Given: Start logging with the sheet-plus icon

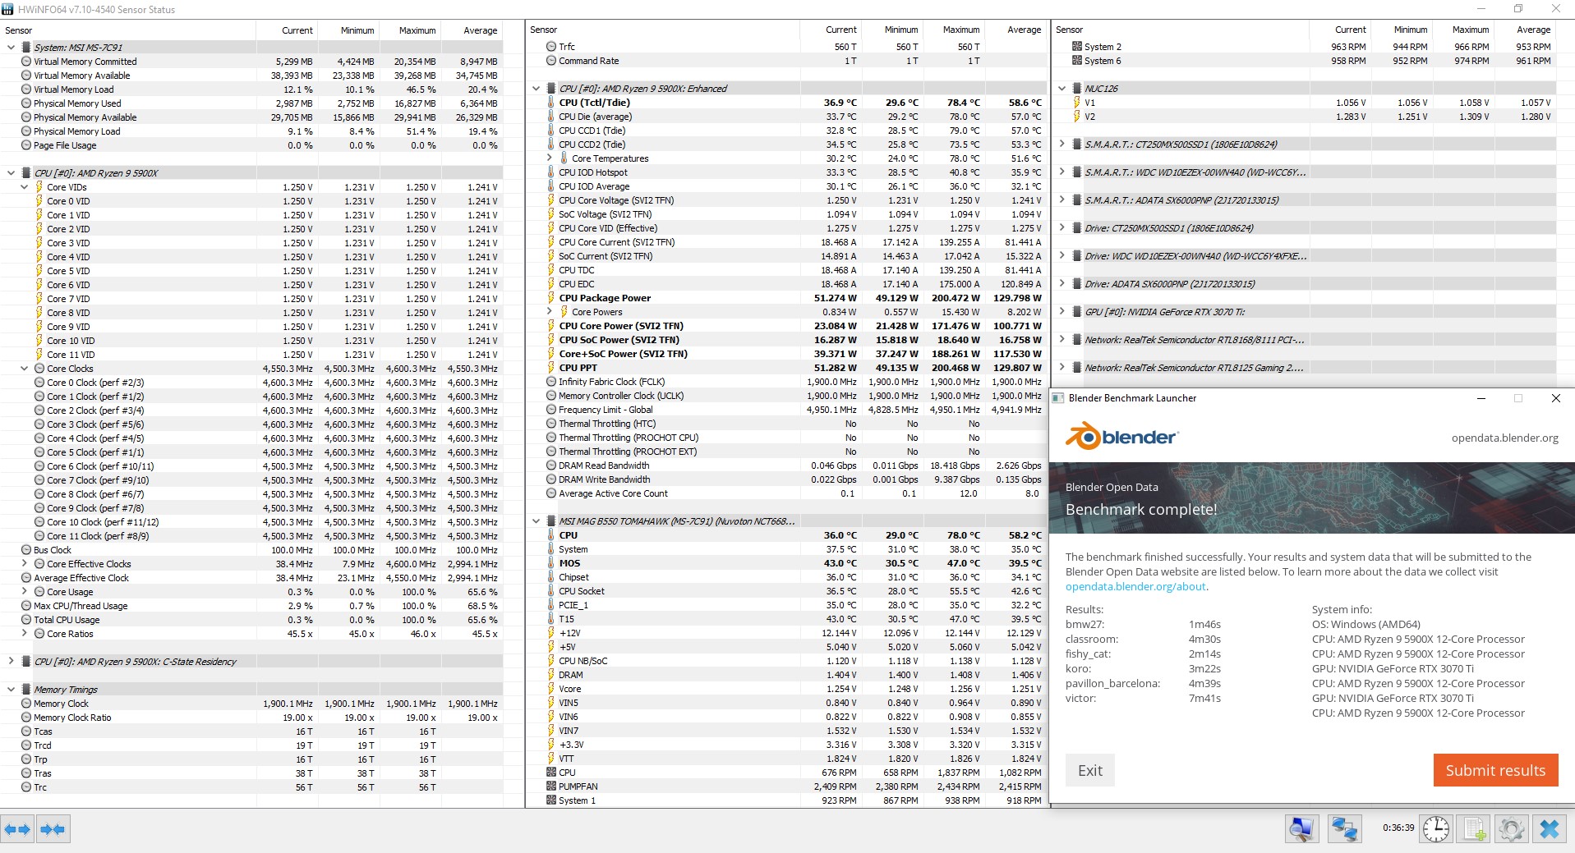Looking at the screenshot, I should coord(1474,829).
